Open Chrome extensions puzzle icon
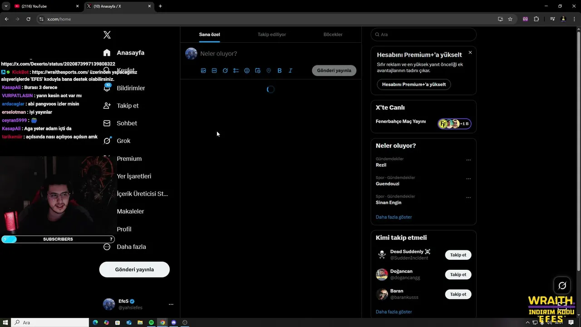This screenshot has width=581, height=327. 537,19
